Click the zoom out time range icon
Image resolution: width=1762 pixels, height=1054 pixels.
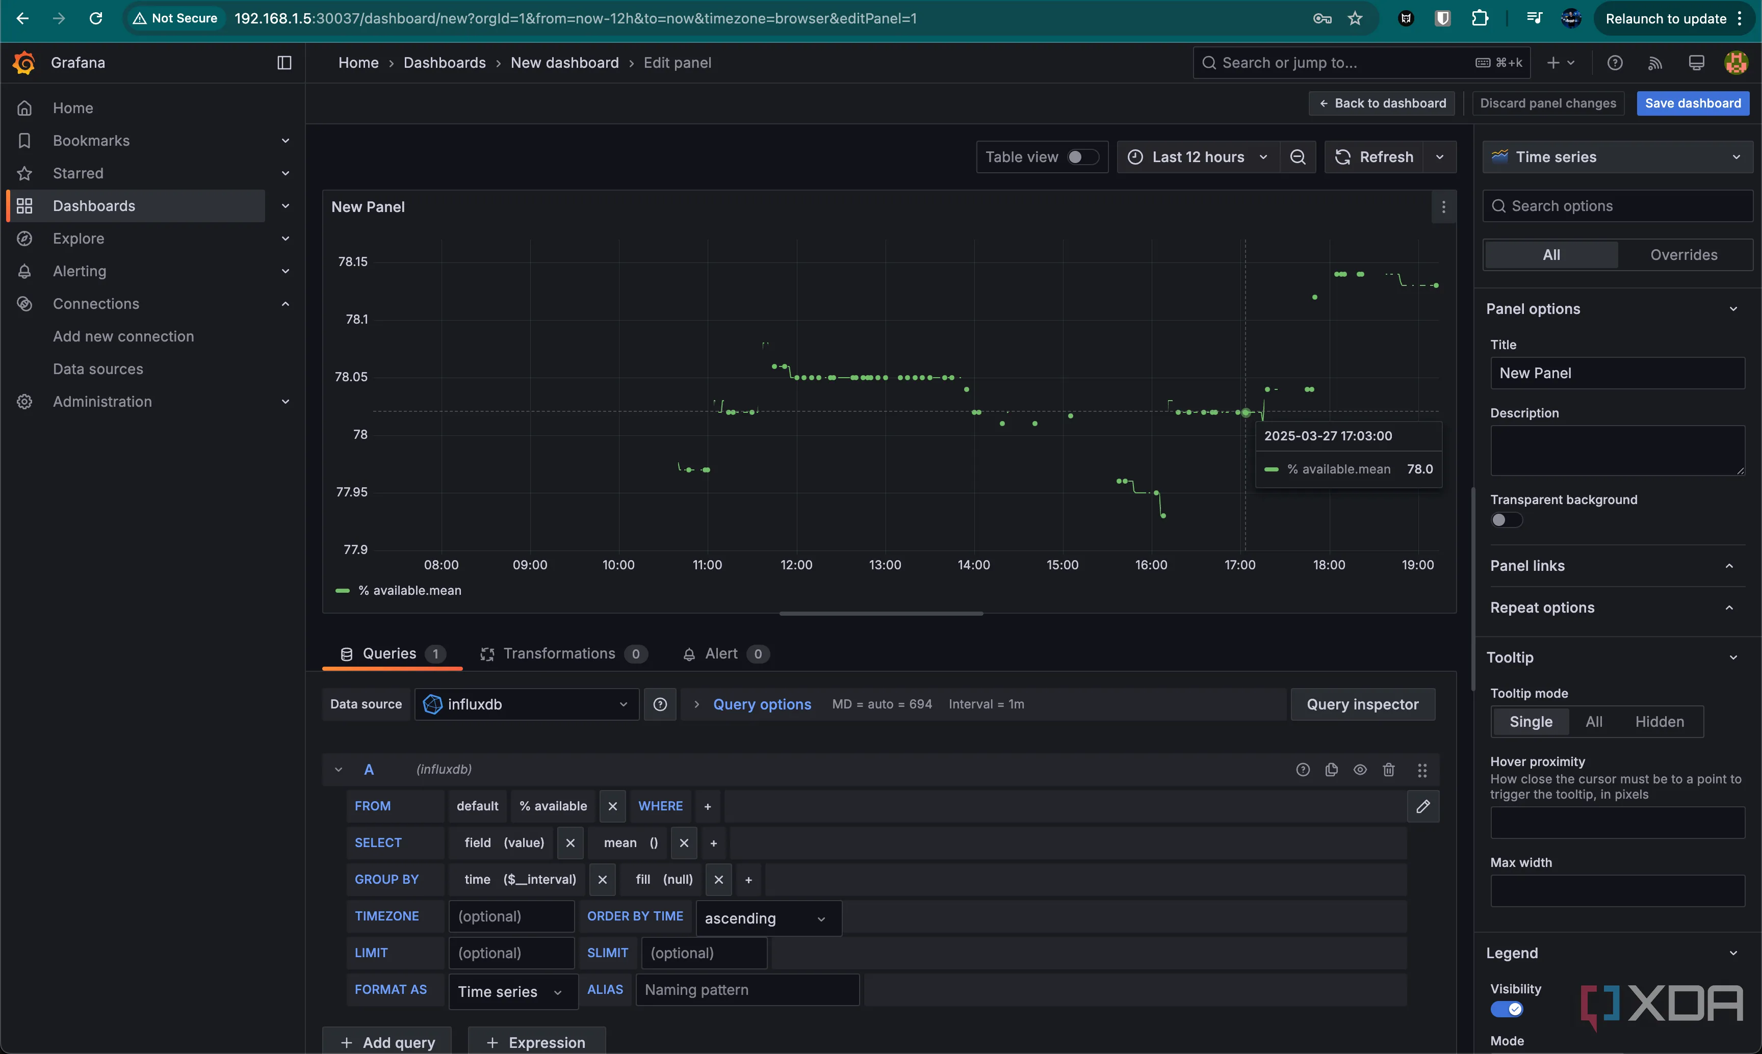coord(1298,157)
